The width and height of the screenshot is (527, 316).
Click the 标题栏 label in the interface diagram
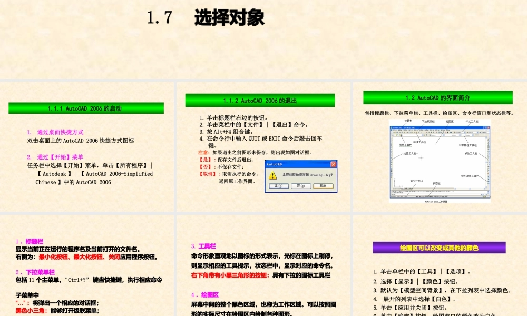(x=408, y=121)
